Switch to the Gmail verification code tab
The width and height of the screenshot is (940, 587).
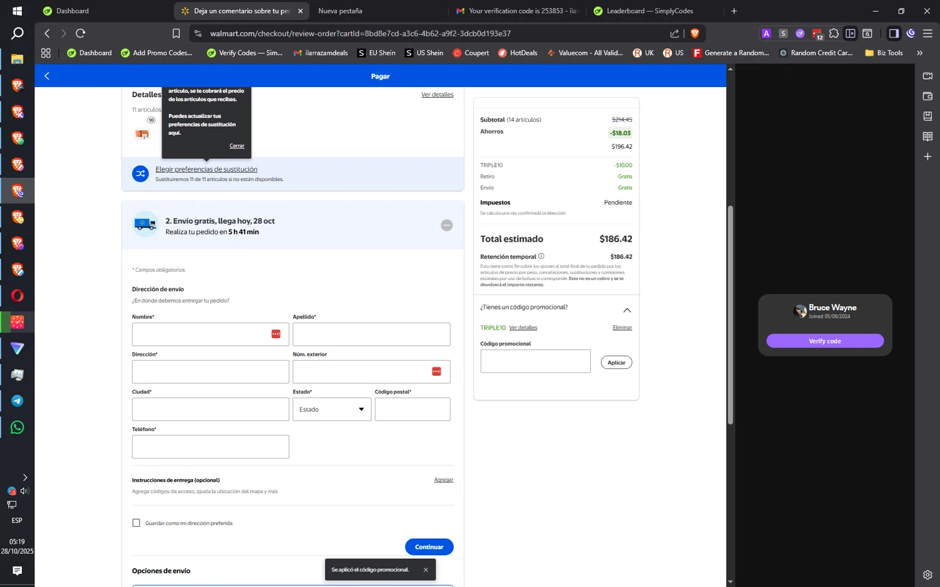pyautogui.click(x=518, y=11)
